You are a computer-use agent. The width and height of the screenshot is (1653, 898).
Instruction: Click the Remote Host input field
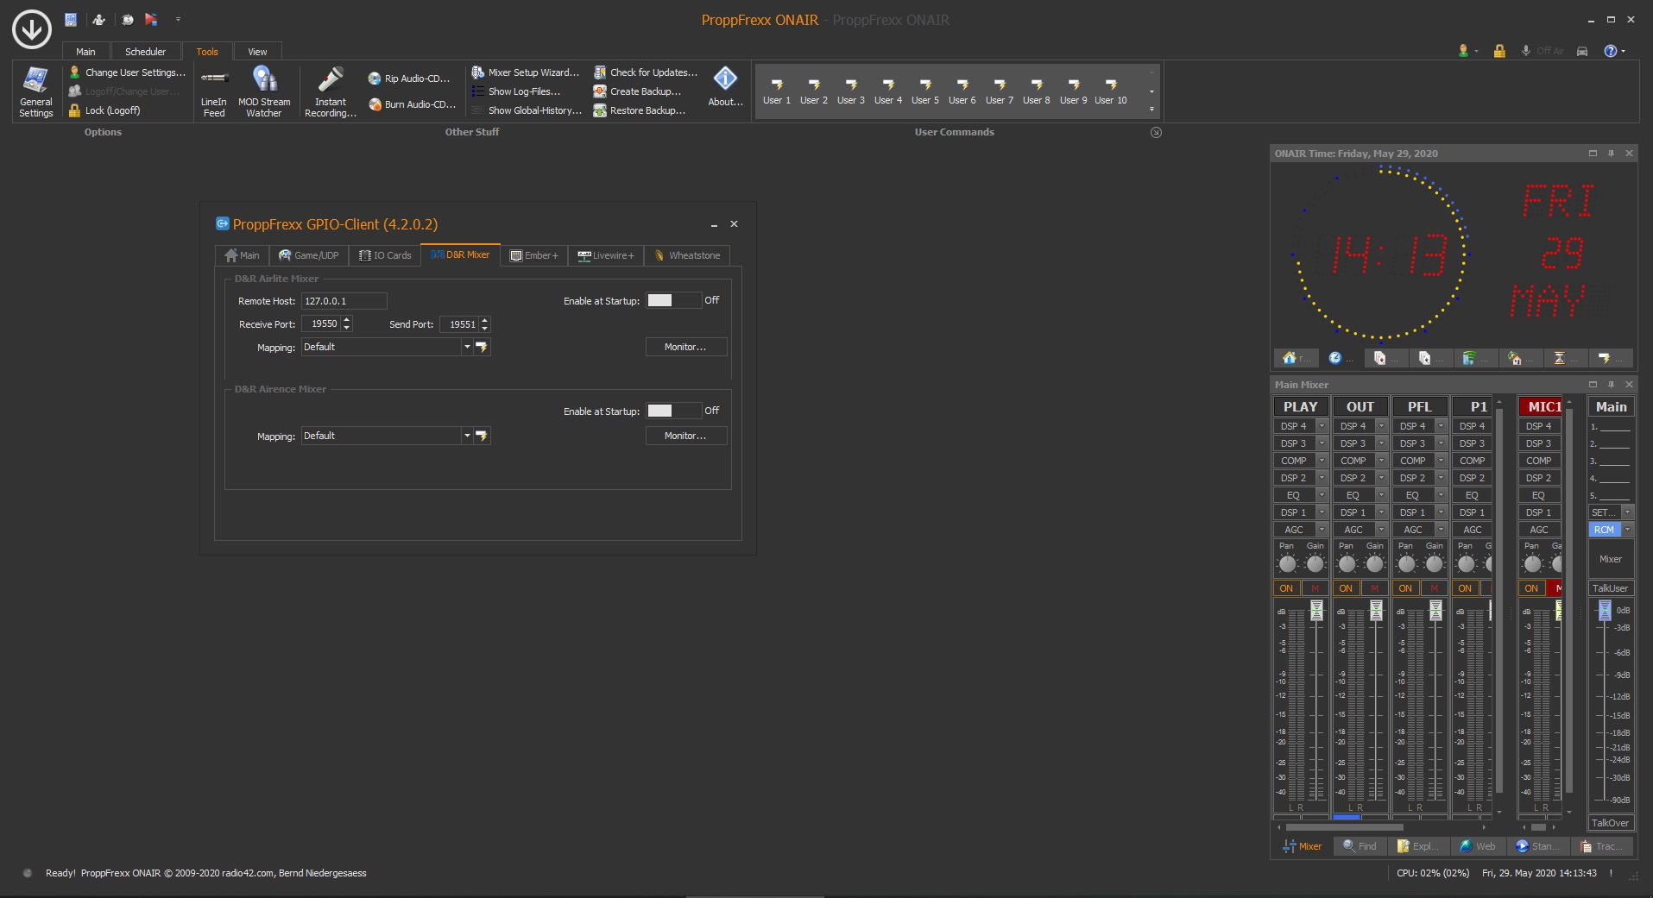coord(344,301)
